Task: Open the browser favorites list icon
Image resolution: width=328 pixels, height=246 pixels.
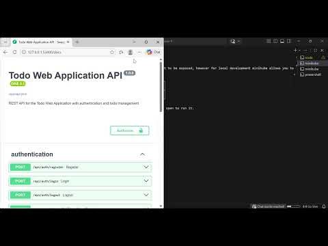Action: point(121,52)
